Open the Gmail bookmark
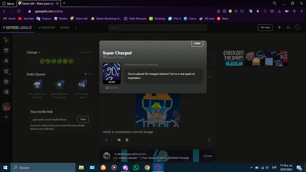This screenshot has width=306, height=172. [10, 19]
